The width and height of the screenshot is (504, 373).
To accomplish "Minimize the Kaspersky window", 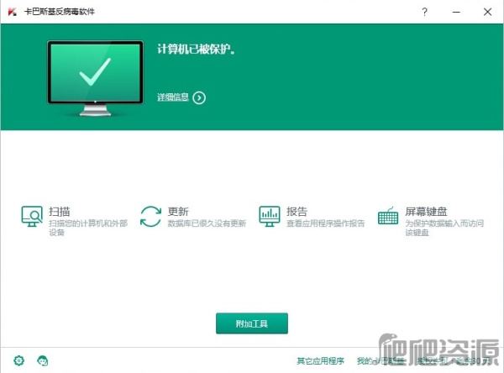I will [x=456, y=12].
